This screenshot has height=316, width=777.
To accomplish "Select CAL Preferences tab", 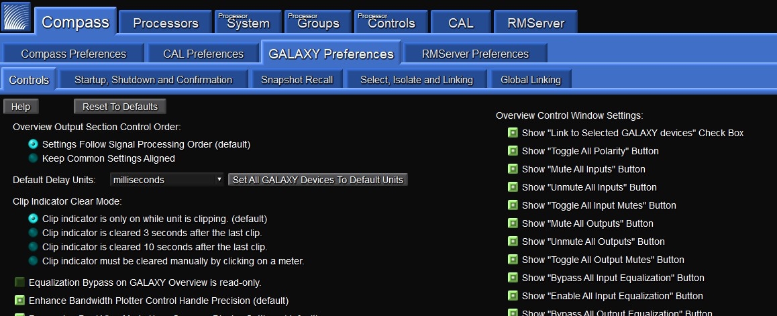I will point(203,54).
